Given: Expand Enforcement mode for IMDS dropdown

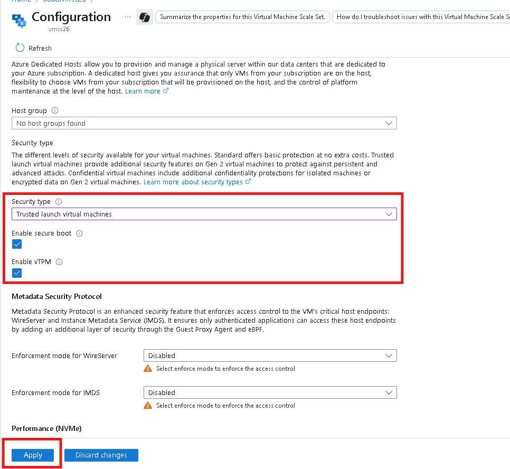Looking at the screenshot, I should (270, 392).
